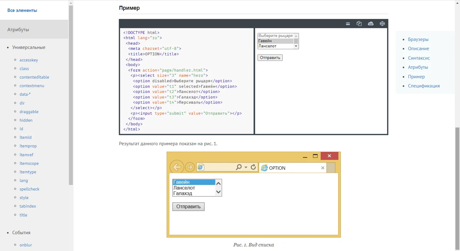Screen dimensions: 460x251
Task: Click the up arrow of the live knight list
Action: (x=296, y=36)
